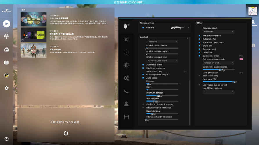The width and height of the screenshot is (259, 145).
Task: Toggle the Automatic scope checkbox
Action: pos(143,65)
